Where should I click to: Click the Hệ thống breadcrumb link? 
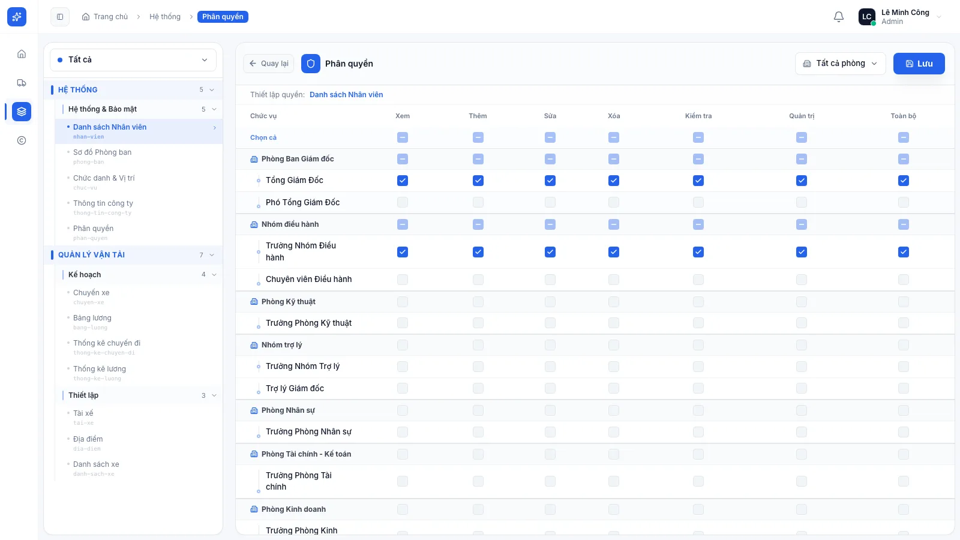point(165,17)
